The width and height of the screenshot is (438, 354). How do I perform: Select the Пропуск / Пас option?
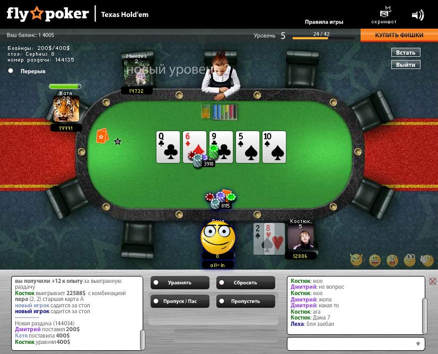point(180,301)
